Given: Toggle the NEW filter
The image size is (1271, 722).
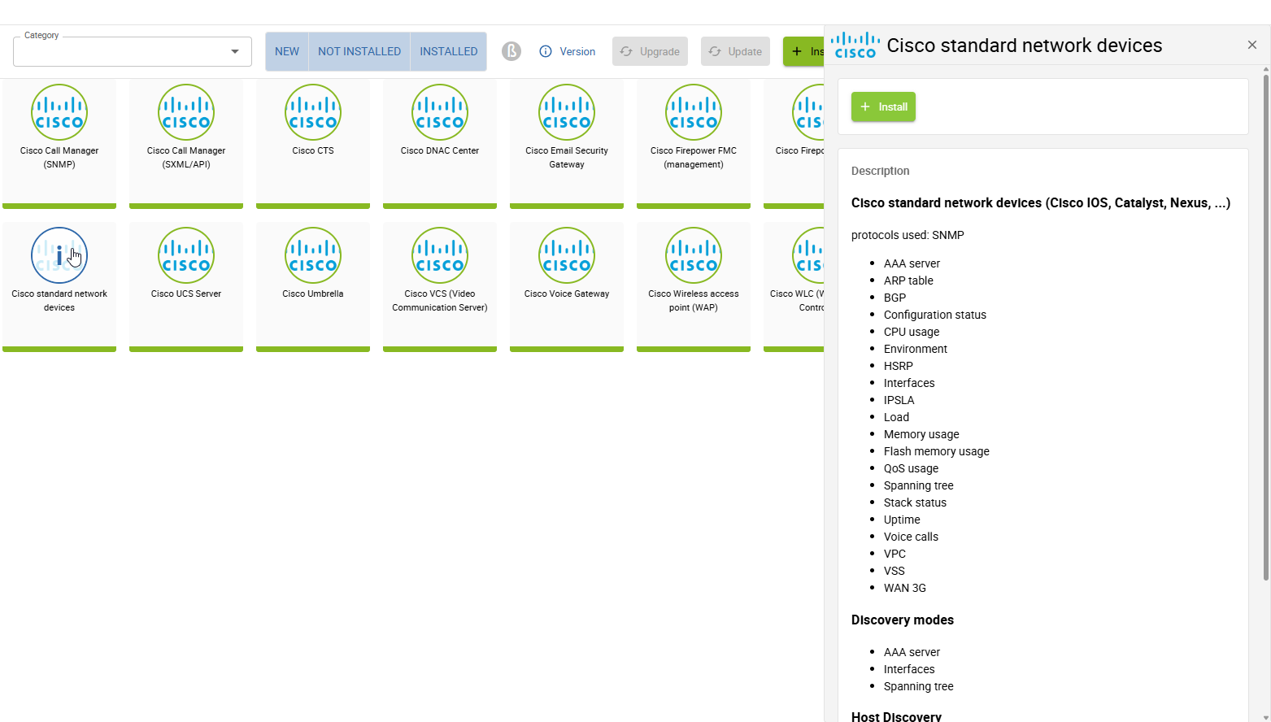Looking at the screenshot, I should tap(287, 51).
